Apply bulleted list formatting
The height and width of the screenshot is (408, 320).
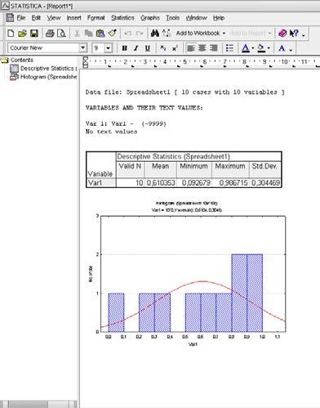(229, 48)
